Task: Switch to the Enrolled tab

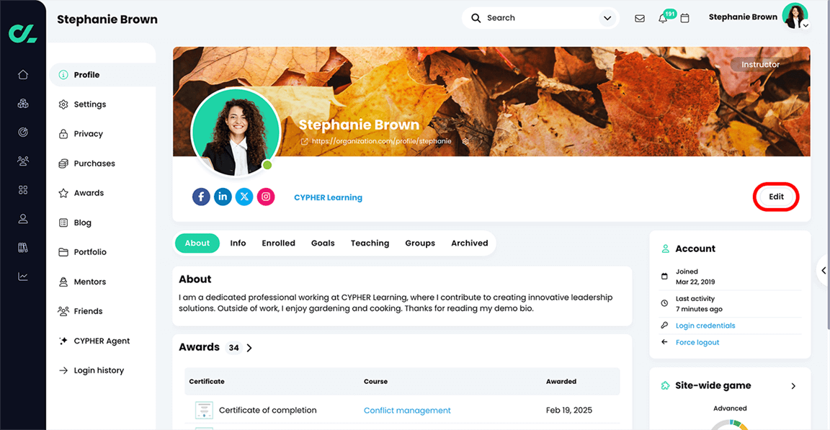Action: pos(278,243)
